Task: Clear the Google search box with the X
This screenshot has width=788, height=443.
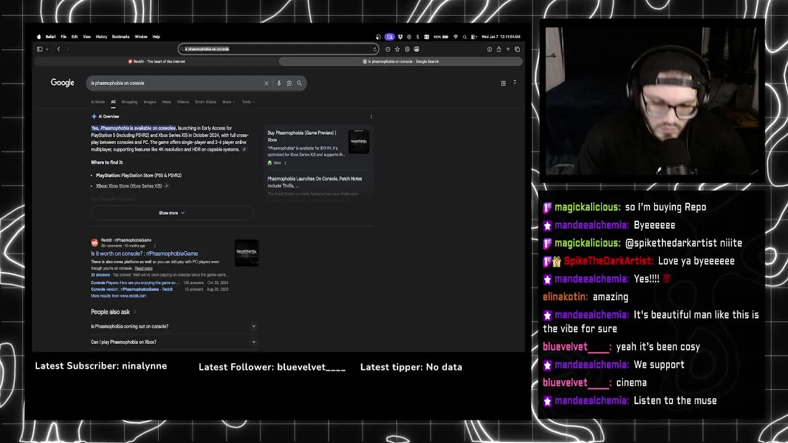Action: 267,83
